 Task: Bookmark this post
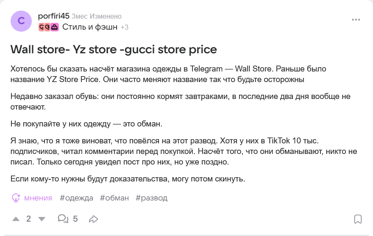click(358, 219)
